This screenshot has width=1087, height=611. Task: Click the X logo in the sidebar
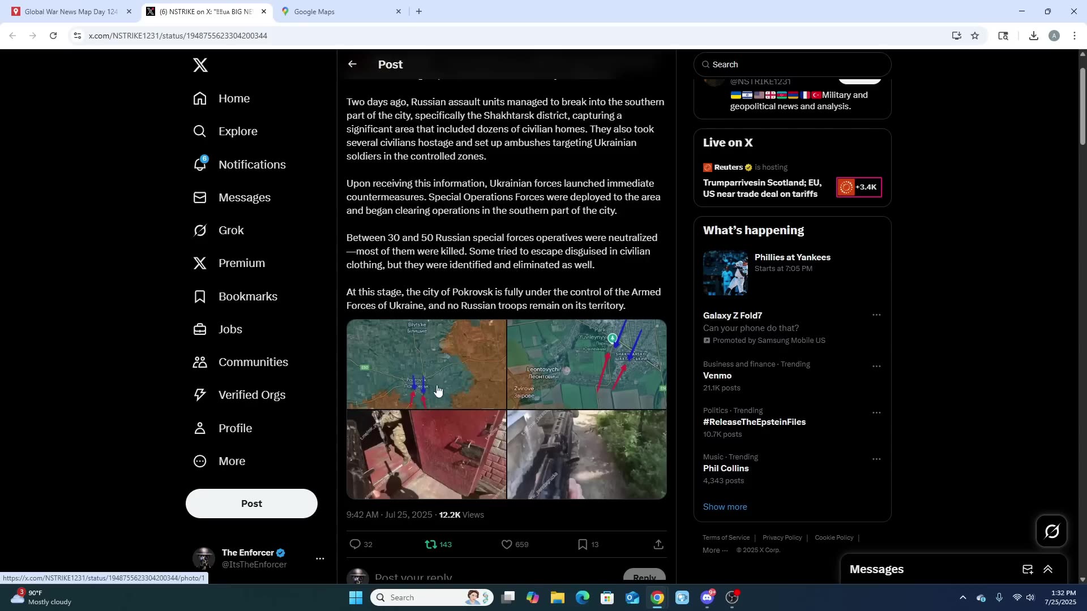pyautogui.click(x=200, y=65)
